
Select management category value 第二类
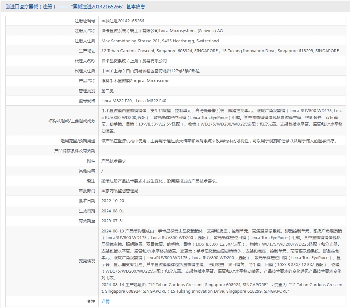tap(108, 91)
